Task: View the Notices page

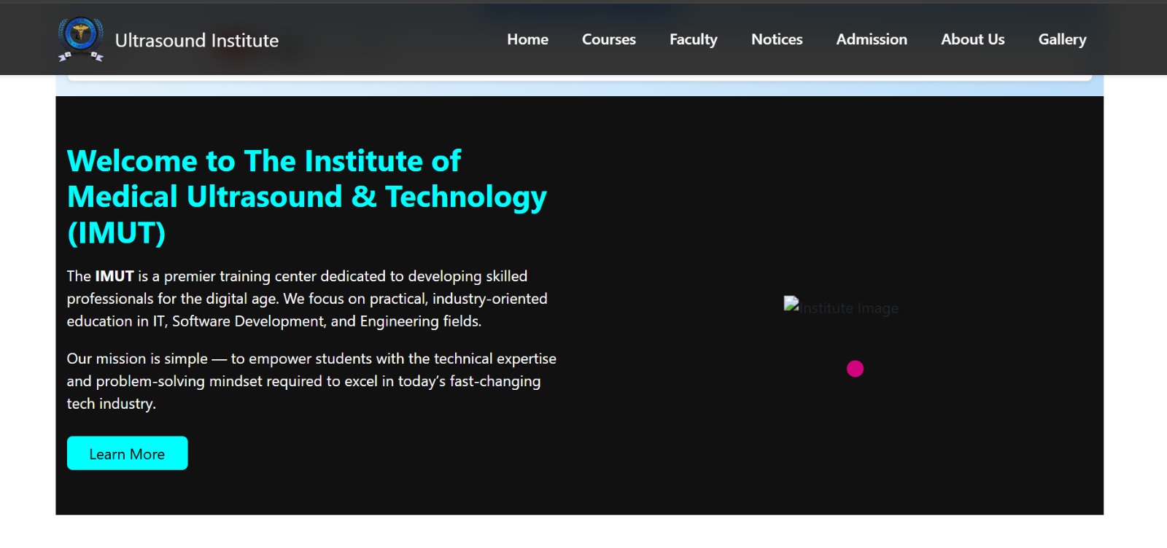Action: [777, 39]
